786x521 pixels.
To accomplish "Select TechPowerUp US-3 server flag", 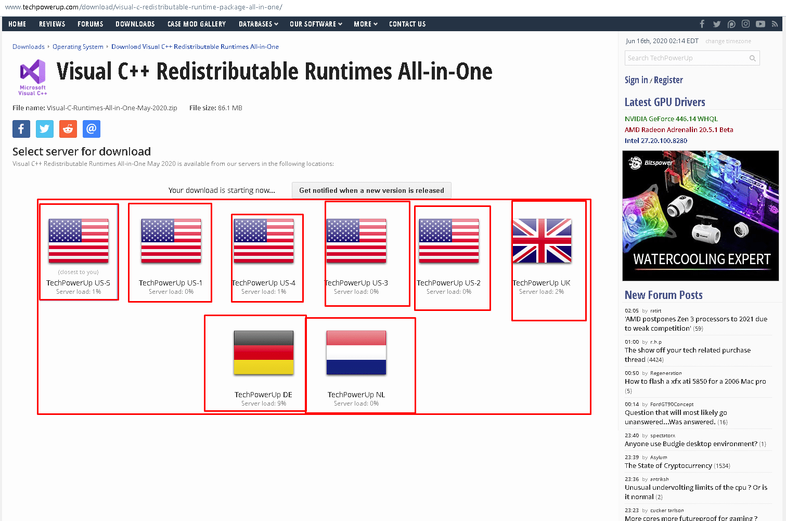I will 356,241.
